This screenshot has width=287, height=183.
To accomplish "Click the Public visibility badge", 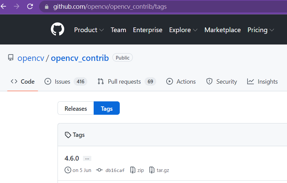I will point(122,58).
